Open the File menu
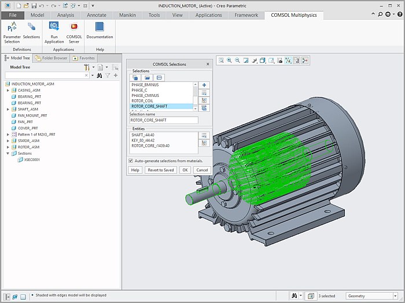Image resolution: width=405 pixels, height=303 pixels. 13,15
